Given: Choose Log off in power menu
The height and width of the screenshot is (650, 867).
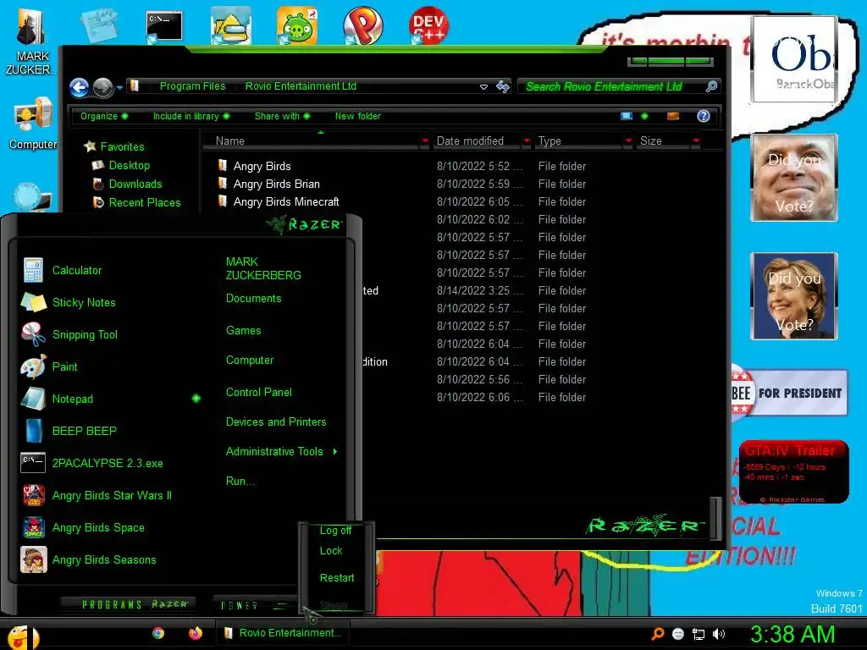Looking at the screenshot, I should coord(335,531).
